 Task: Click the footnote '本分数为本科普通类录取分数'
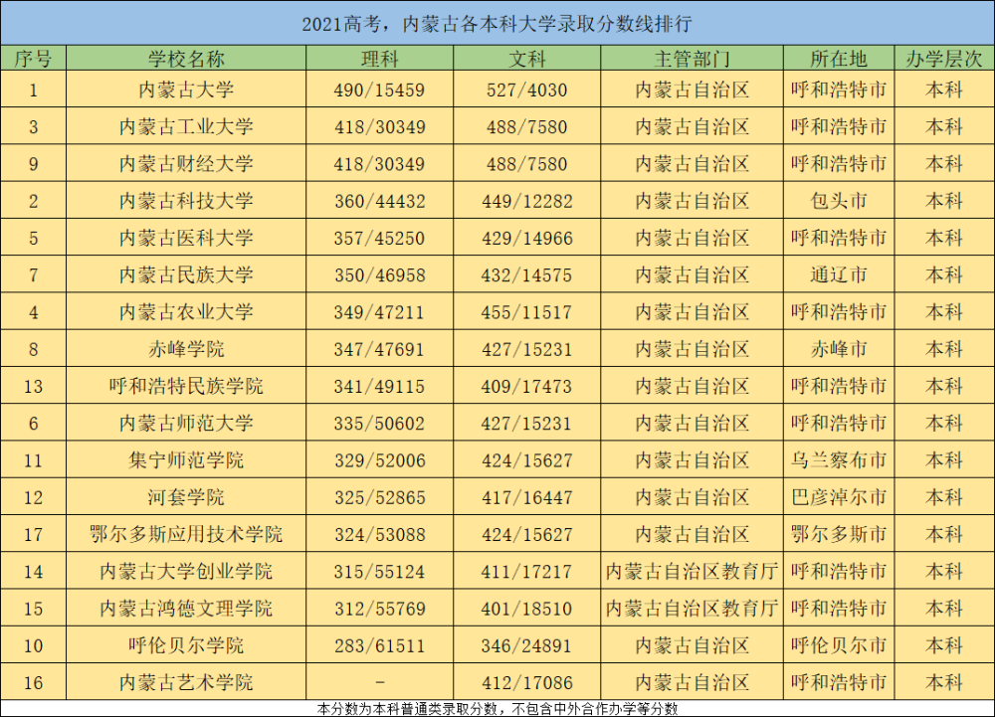tap(407, 709)
